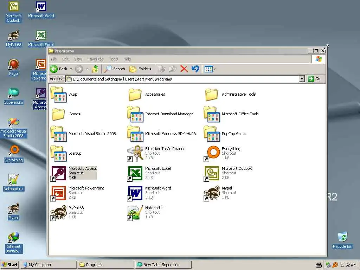Click the Start button
Image resolution: width=360 pixels, height=270 pixels.
[10, 265]
